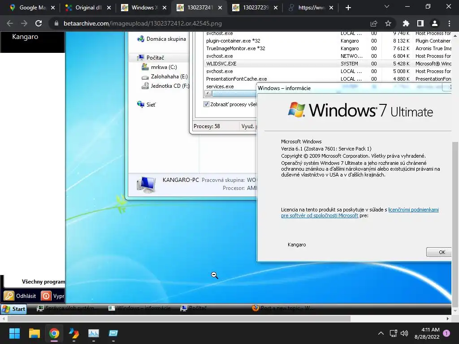Image resolution: width=459 pixels, height=344 pixels.
Task: Click the address bar URL
Action: coord(143,23)
